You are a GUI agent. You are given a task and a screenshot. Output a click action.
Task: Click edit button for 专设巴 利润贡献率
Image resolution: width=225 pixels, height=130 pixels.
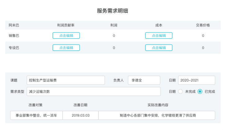(66, 48)
